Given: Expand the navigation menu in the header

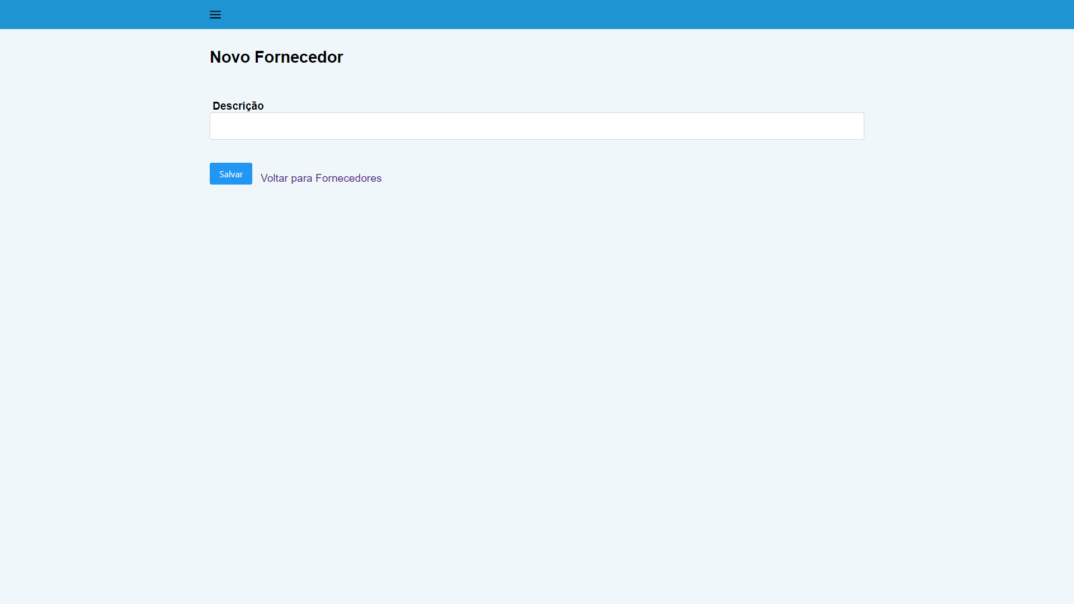Looking at the screenshot, I should [215, 15].
